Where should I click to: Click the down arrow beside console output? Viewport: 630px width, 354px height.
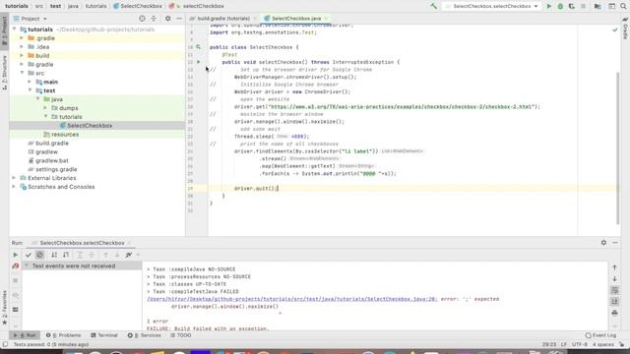614,278
